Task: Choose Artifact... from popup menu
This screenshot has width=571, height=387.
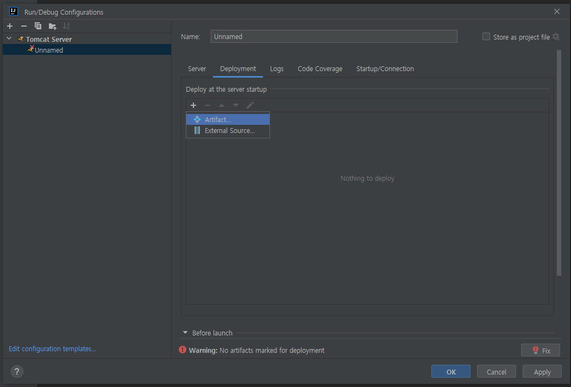Action: pos(228,119)
